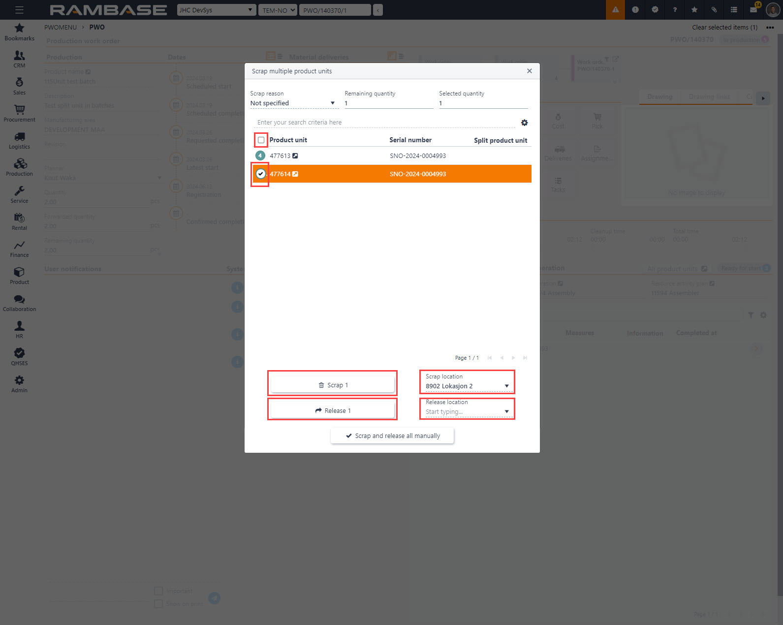Click the search settings gear icon

pyautogui.click(x=524, y=123)
